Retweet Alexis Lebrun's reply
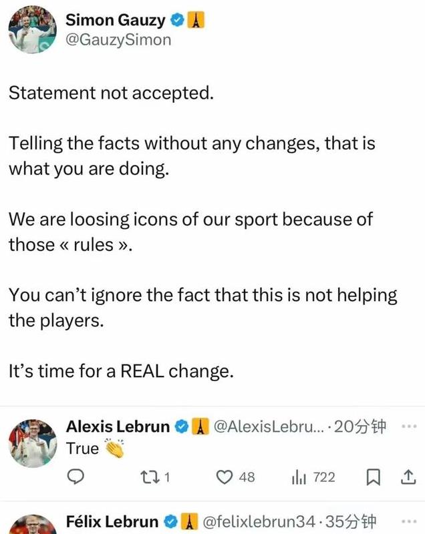Viewport: 425px width, 534px height. pos(152,477)
